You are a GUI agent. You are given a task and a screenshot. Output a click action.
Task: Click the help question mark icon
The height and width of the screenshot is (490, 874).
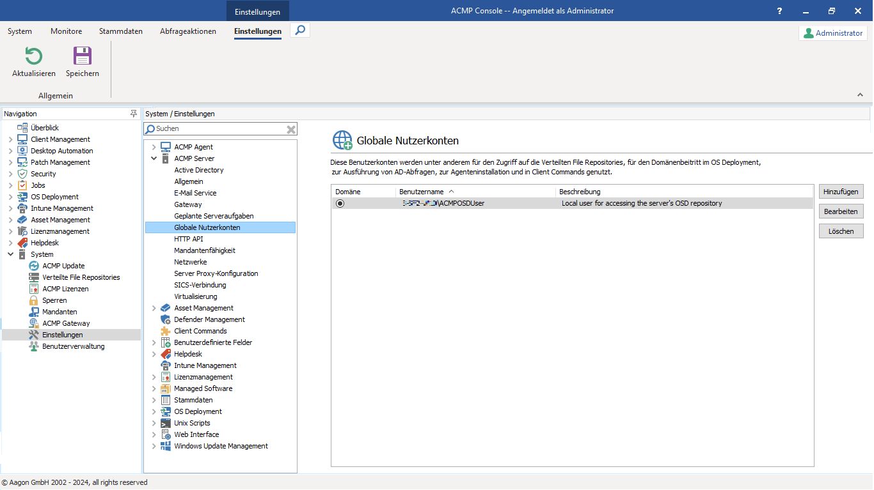pyautogui.click(x=779, y=11)
